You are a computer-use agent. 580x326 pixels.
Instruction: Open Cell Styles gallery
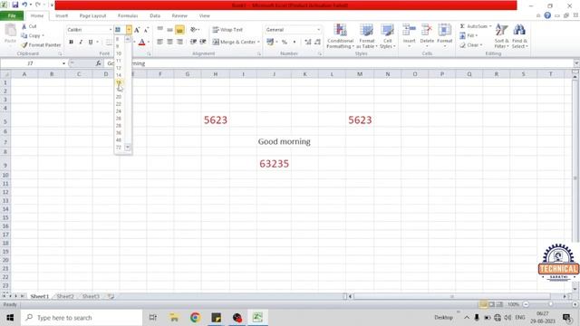coord(387,36)
